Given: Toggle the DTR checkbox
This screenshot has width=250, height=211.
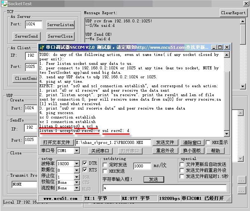Looking at the screenshot, I should point(84,163).
